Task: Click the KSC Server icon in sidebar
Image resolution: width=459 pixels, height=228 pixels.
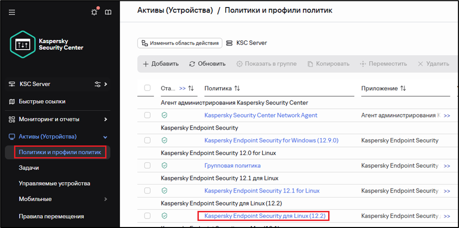Action: [12, 84]
